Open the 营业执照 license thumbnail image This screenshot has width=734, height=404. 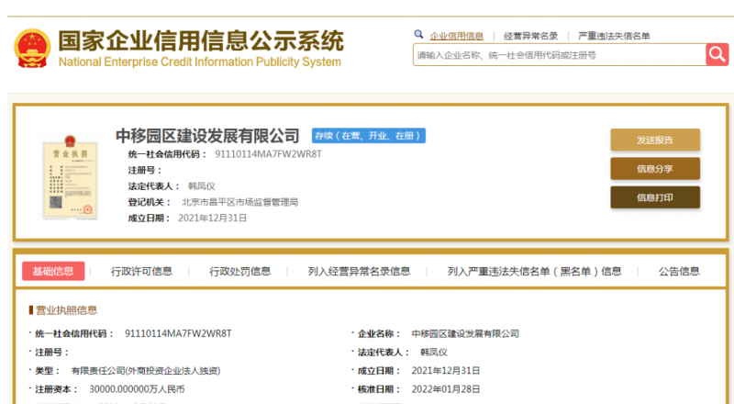(71, 180)
